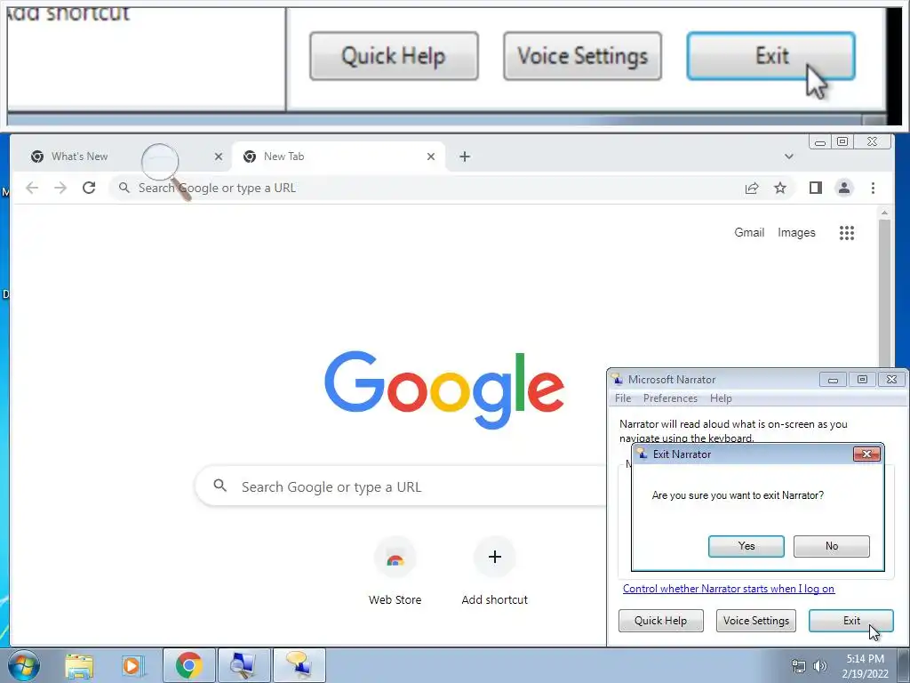Close the New Tab tab
This screenshot has height=683, width=910.
point(431,157)
